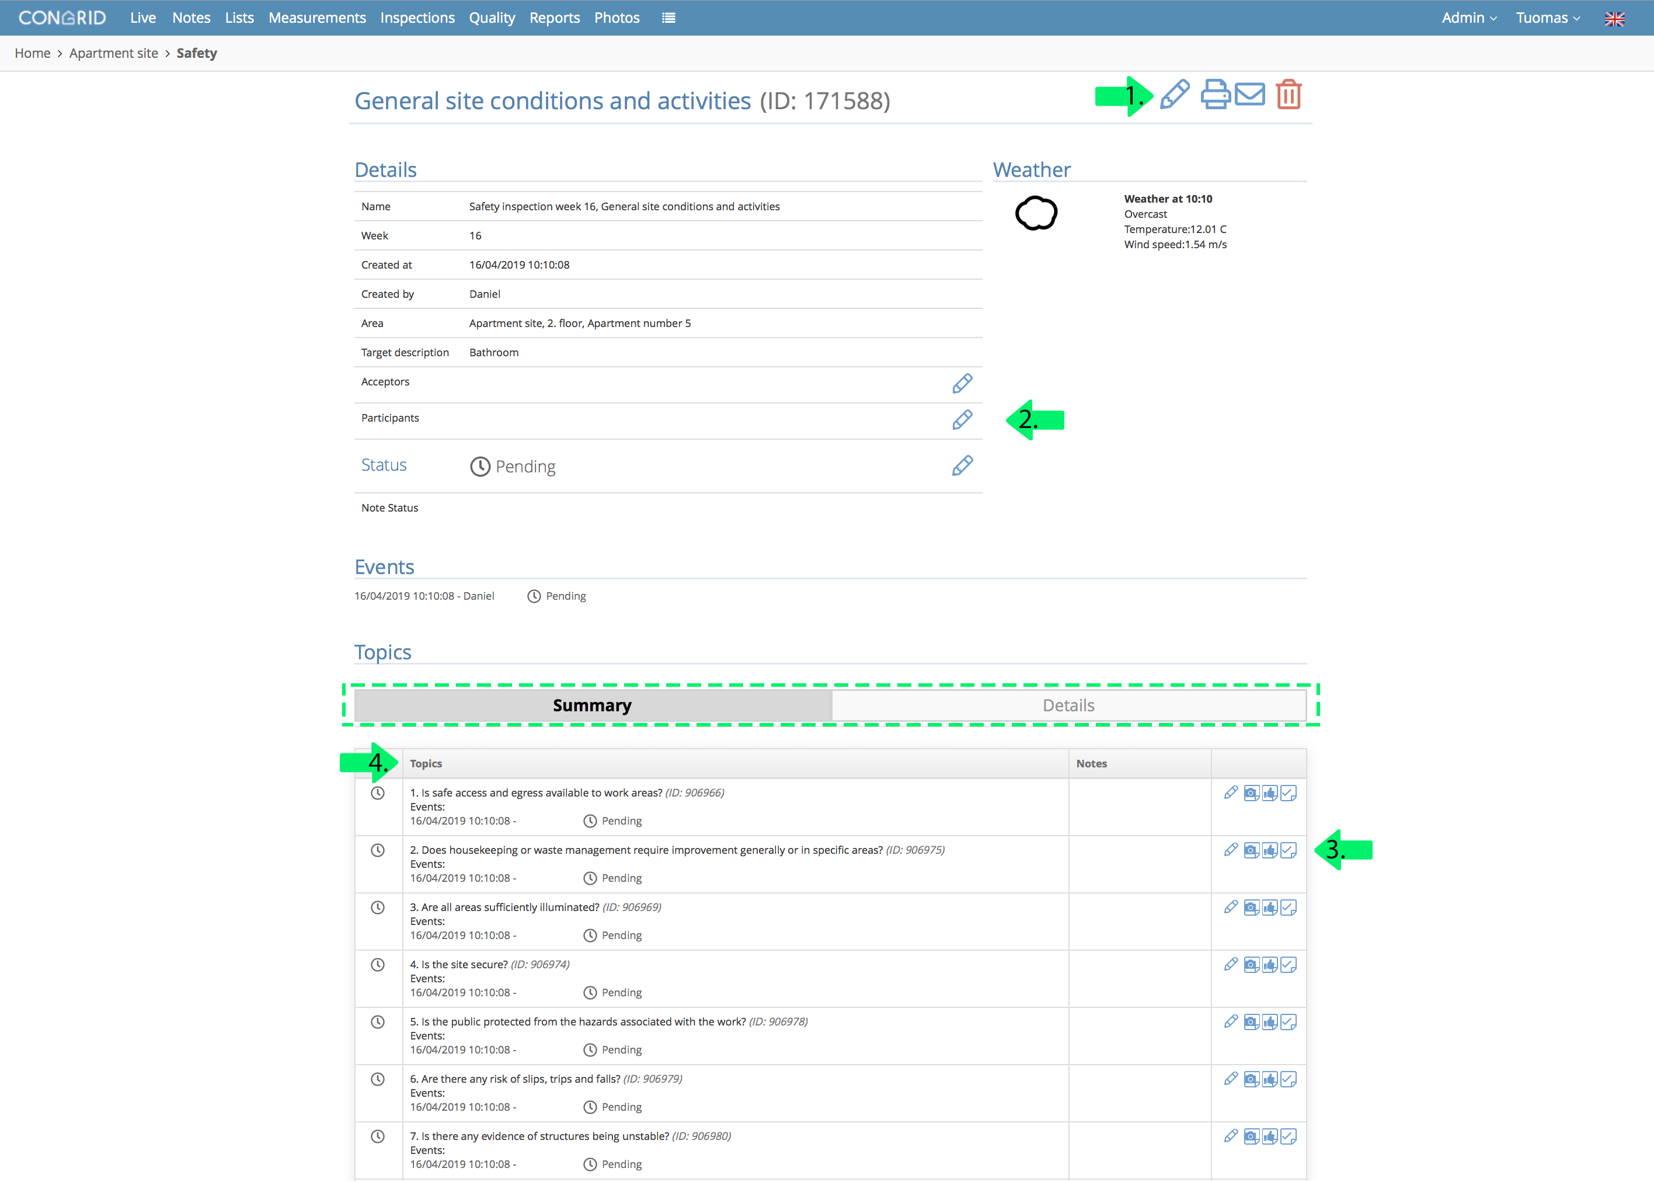Screen dimensions: 1654x1182
Task: Delete the inspection using the red trash icon
Action: click(x=1289, y=95)
